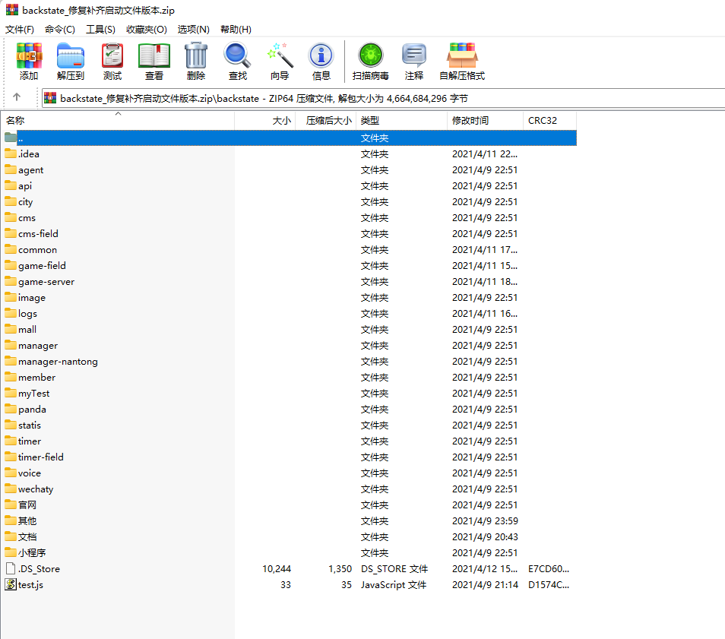Open the View (查看) book icon

(x=154, y=62)
